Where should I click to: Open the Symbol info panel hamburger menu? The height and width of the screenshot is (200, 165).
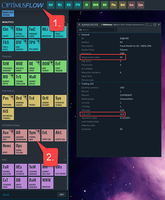coord(79,25)
